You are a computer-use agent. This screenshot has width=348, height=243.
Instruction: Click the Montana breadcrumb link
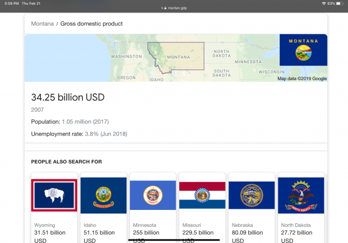coord(42,24)
